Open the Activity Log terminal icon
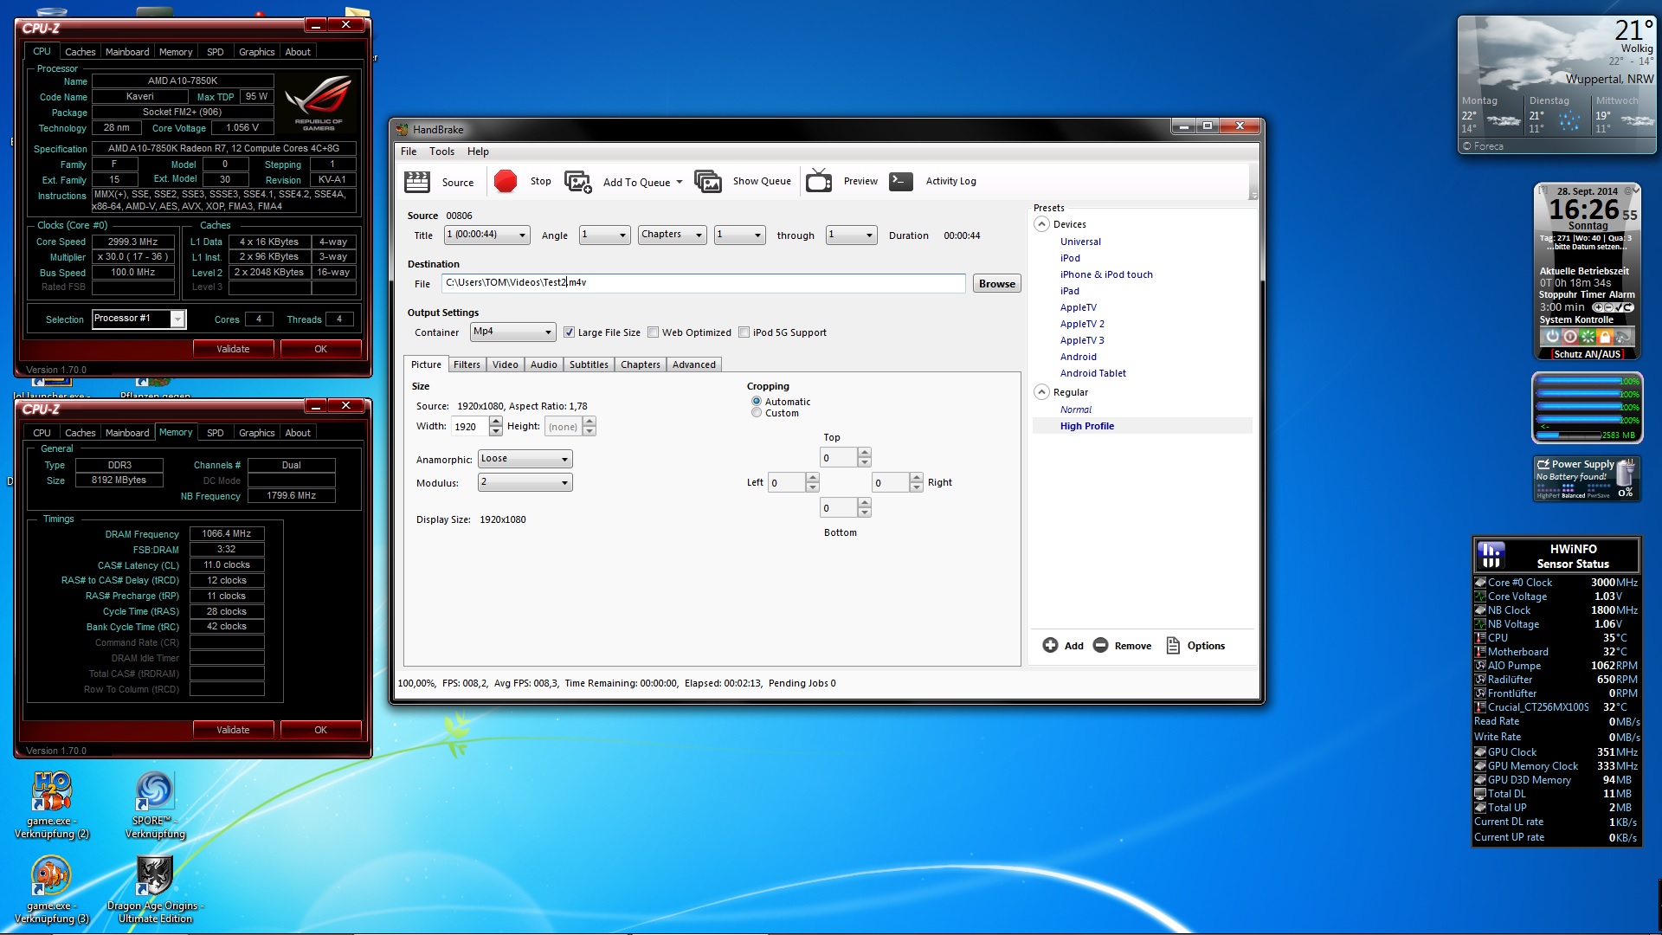1662x935 pixels. tap(901, 181)
